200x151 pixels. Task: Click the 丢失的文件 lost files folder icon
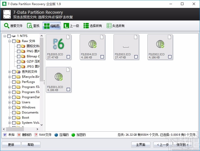19,72
